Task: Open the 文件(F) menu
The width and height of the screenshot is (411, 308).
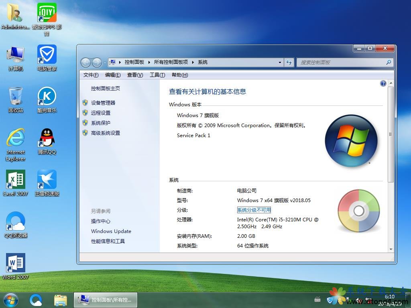Action: (x=91, y=75)
